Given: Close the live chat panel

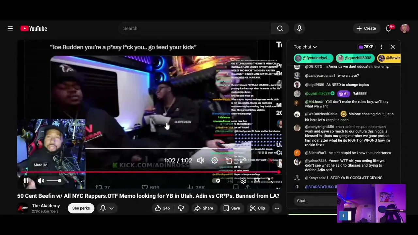Looking at the screenshot, I should [x=393, y=47].
